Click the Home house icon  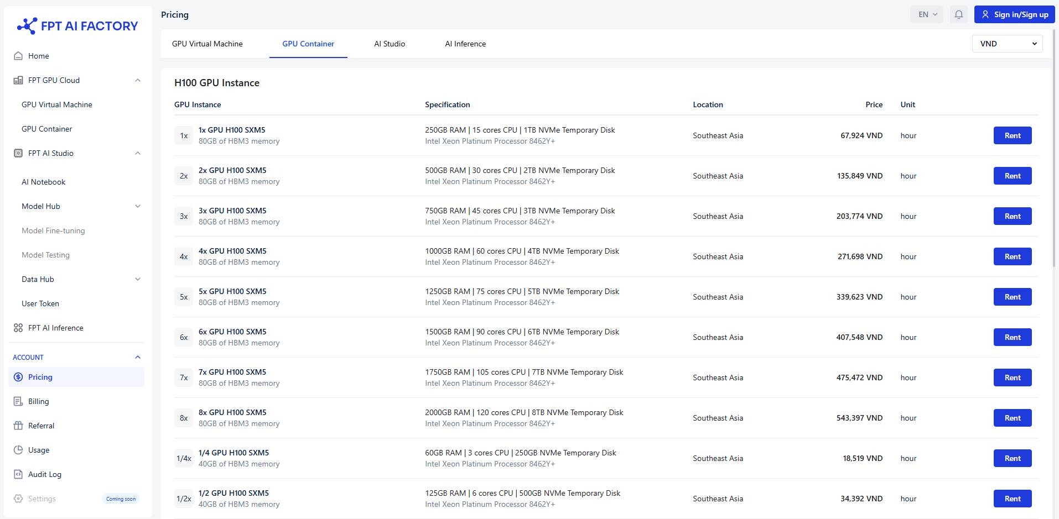(x=18, y=56)
